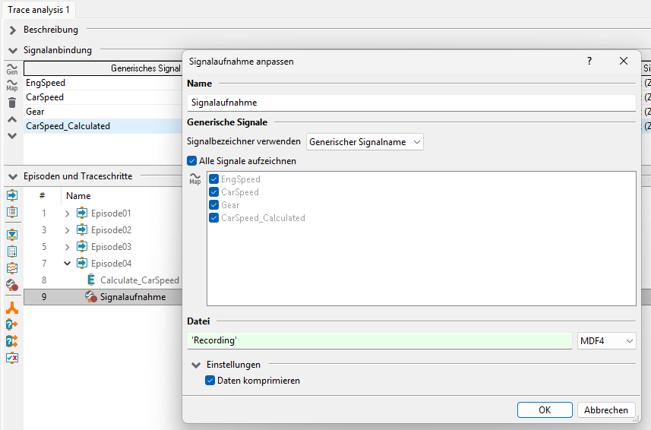Select the CarSpeed row in signal table
This screenshot has width=651, height=430.
pos(103,97)
